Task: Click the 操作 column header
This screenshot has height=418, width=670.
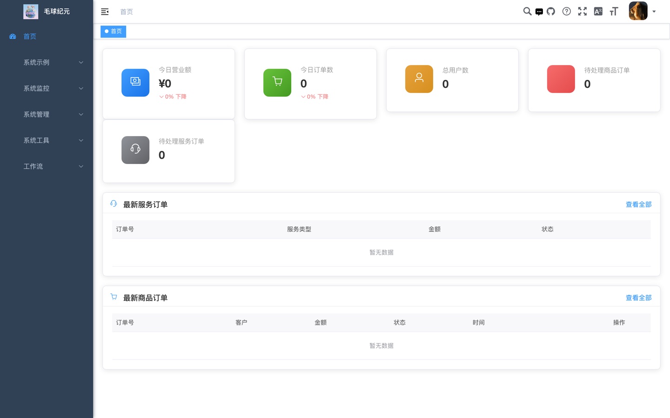Action: 619,322
